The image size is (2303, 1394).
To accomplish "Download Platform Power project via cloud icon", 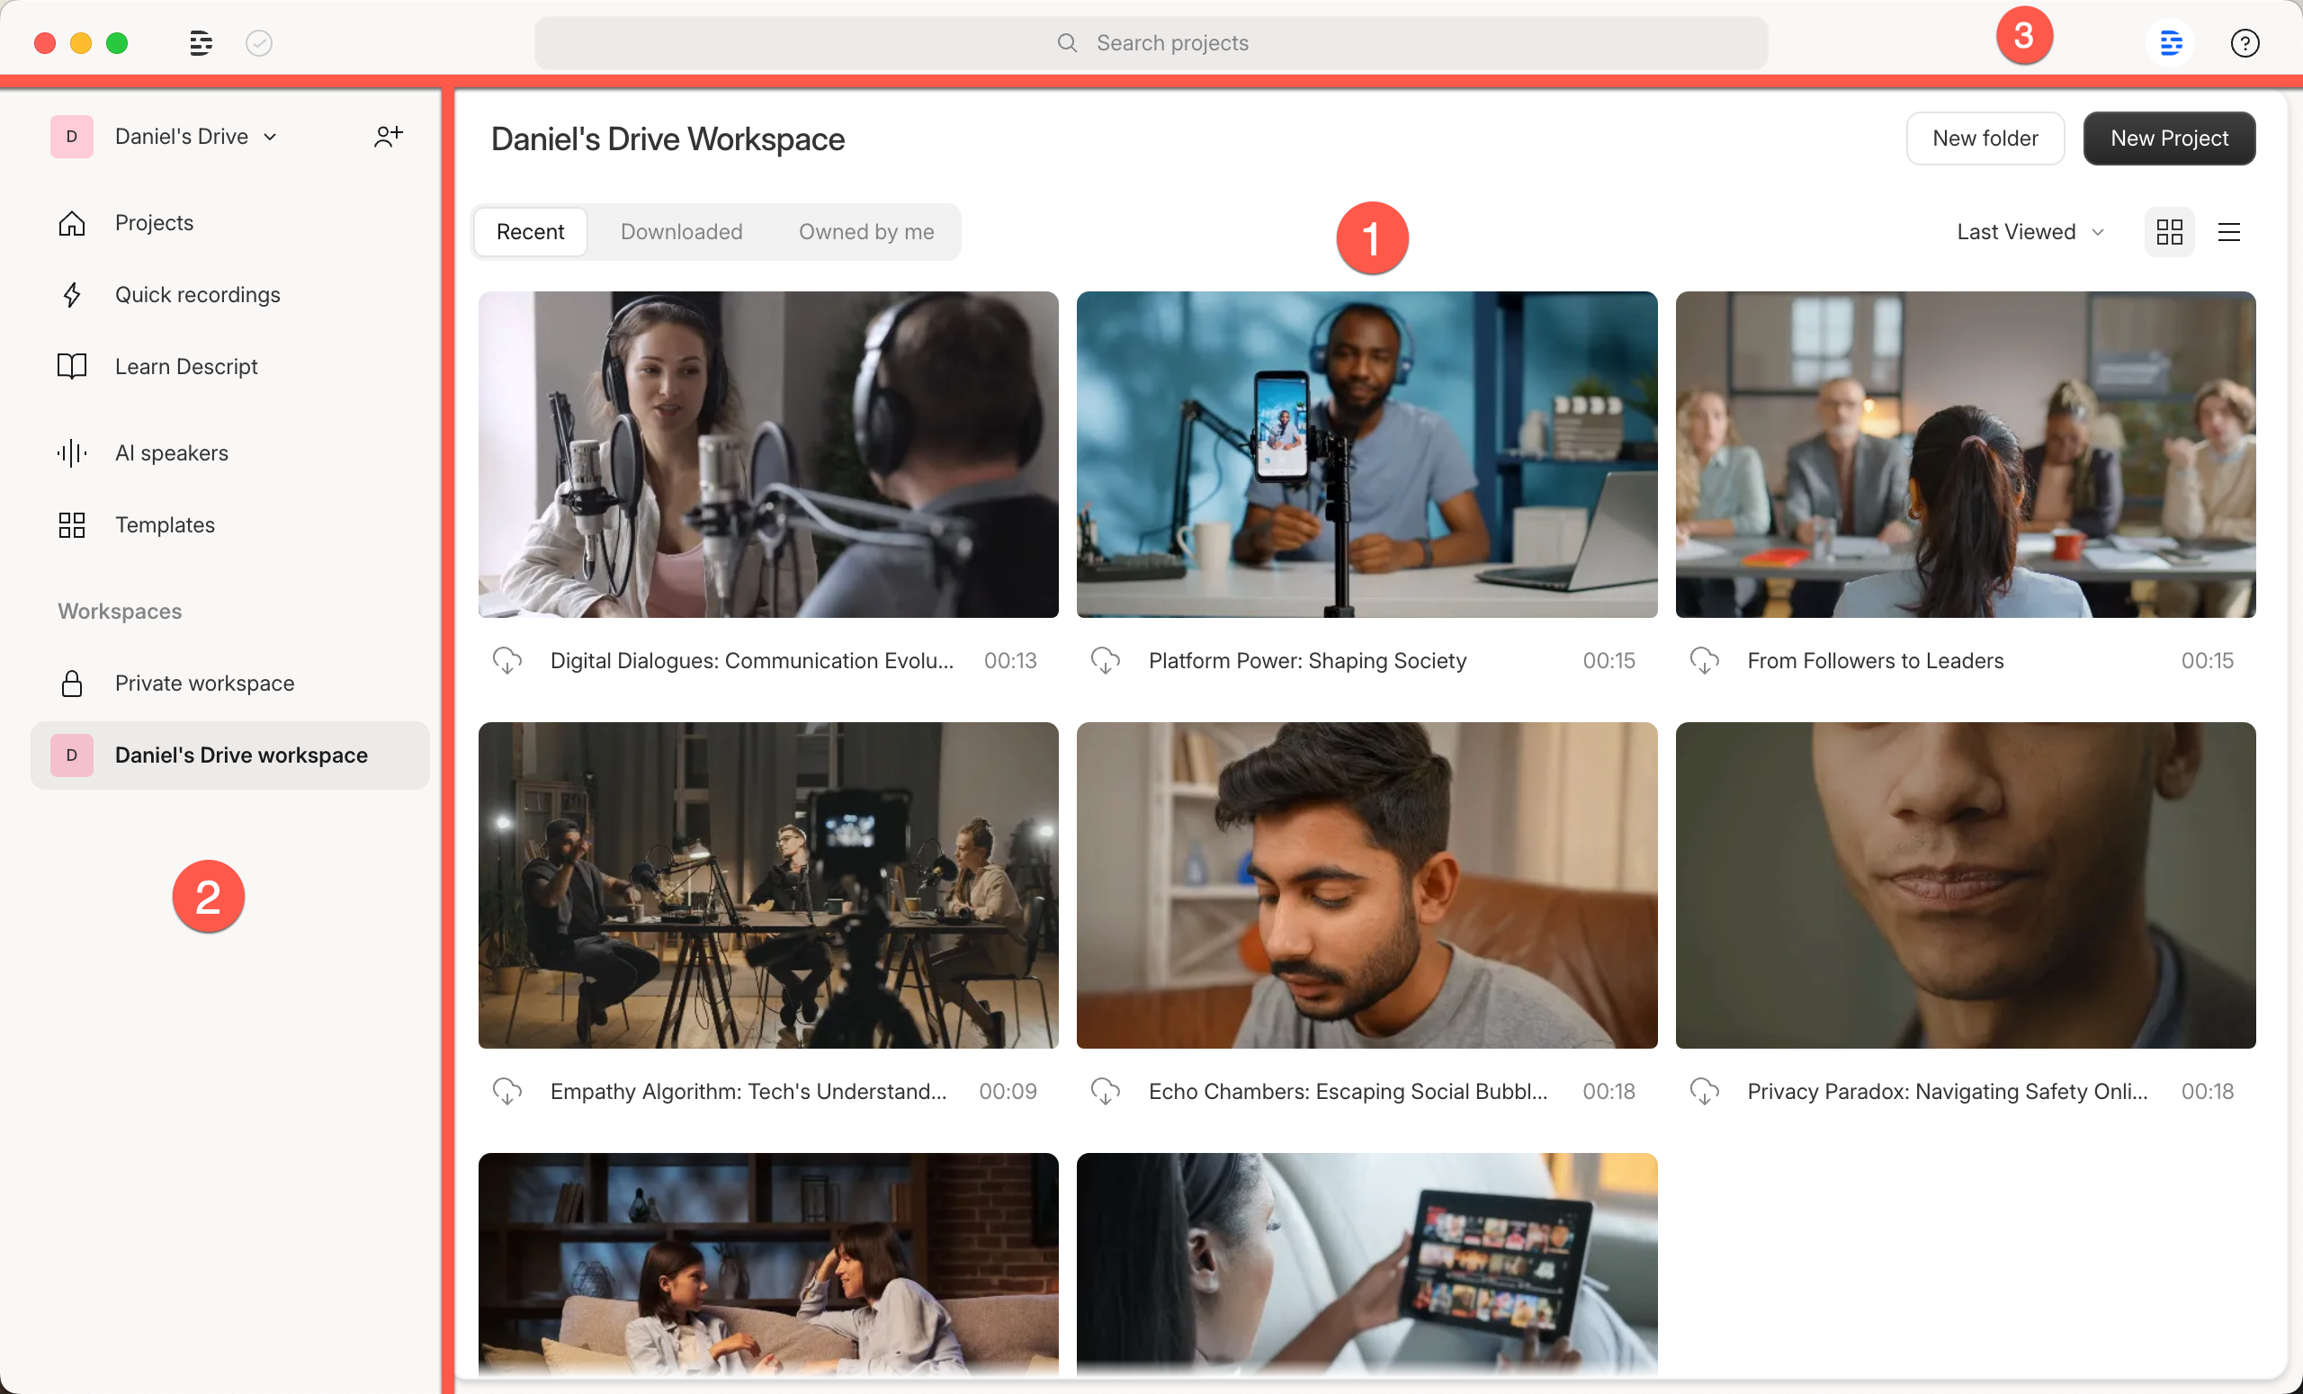I will click(x=1106, y=660).
